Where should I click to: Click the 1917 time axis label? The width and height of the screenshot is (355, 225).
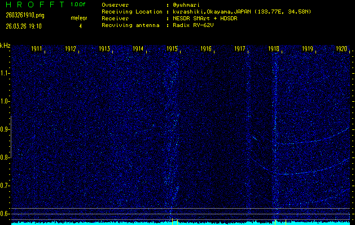click(240, 49)
